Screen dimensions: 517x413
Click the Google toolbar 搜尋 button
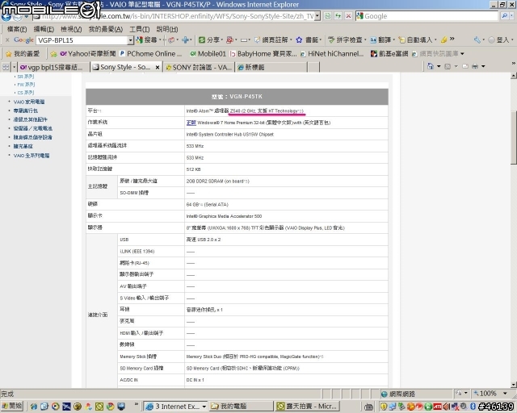tap(147, 40)
